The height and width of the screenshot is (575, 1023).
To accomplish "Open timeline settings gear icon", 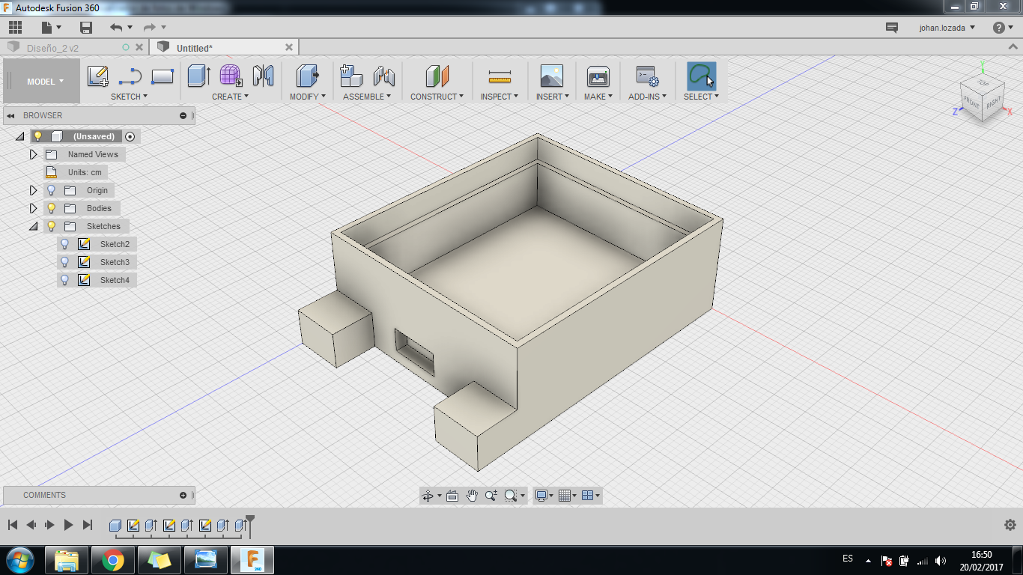I will click(1010, 525).
